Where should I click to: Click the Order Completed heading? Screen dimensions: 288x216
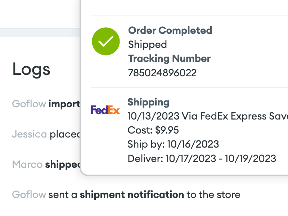click(x=170, y=30)
